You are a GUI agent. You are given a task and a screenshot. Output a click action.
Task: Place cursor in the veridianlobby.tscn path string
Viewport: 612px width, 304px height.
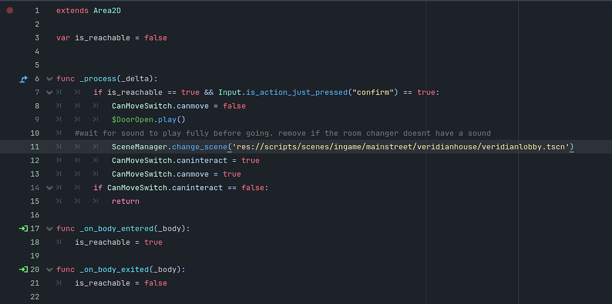(400, 147)
